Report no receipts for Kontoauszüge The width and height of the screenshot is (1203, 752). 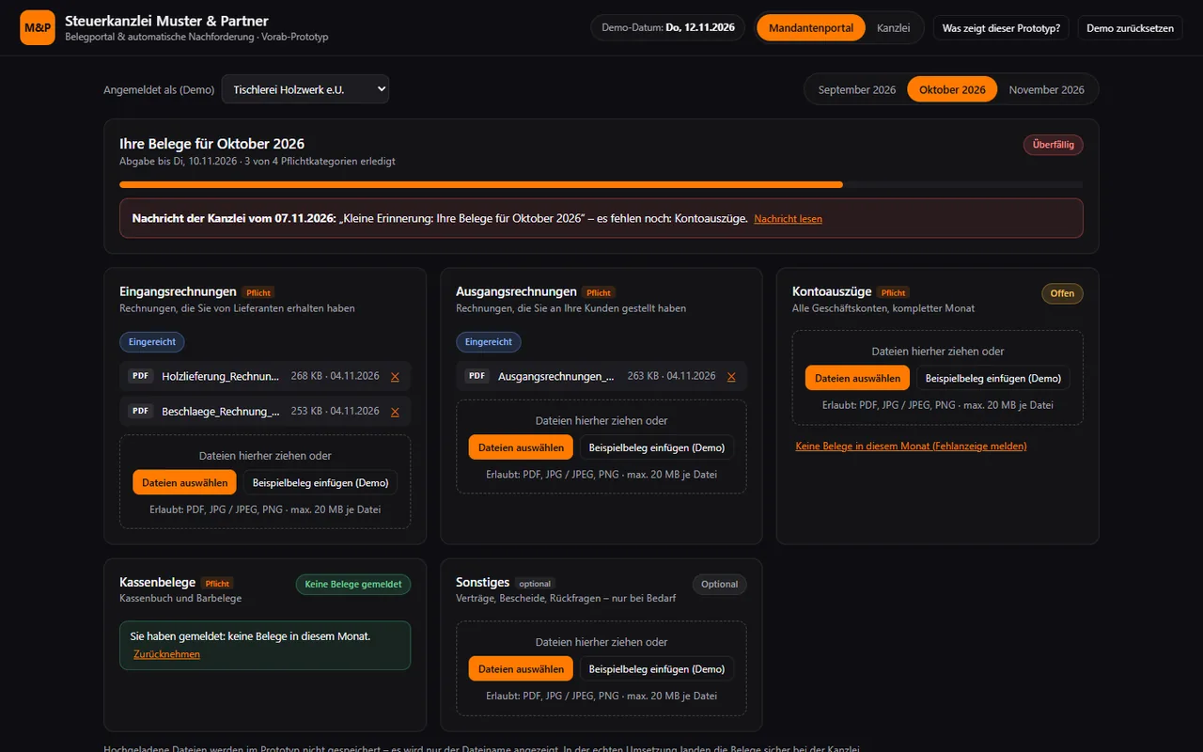pyautogui.click(x=911, y=446)
